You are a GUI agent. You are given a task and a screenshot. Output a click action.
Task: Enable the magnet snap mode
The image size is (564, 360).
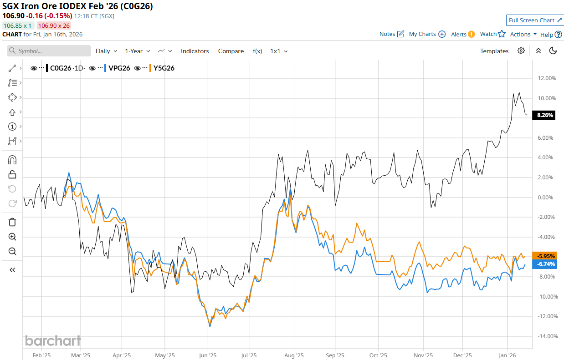(12, 160)
